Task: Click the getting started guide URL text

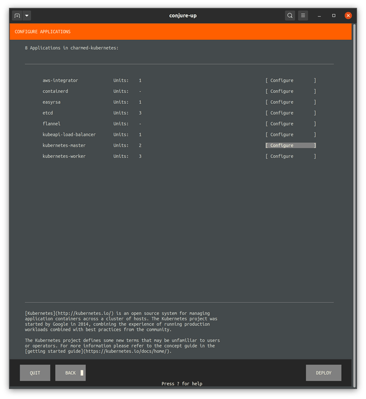Action: [x=126, y=351]
